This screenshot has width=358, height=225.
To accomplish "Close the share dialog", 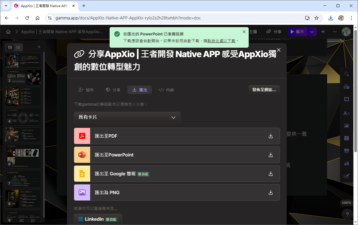I will [x=279, y=50].
